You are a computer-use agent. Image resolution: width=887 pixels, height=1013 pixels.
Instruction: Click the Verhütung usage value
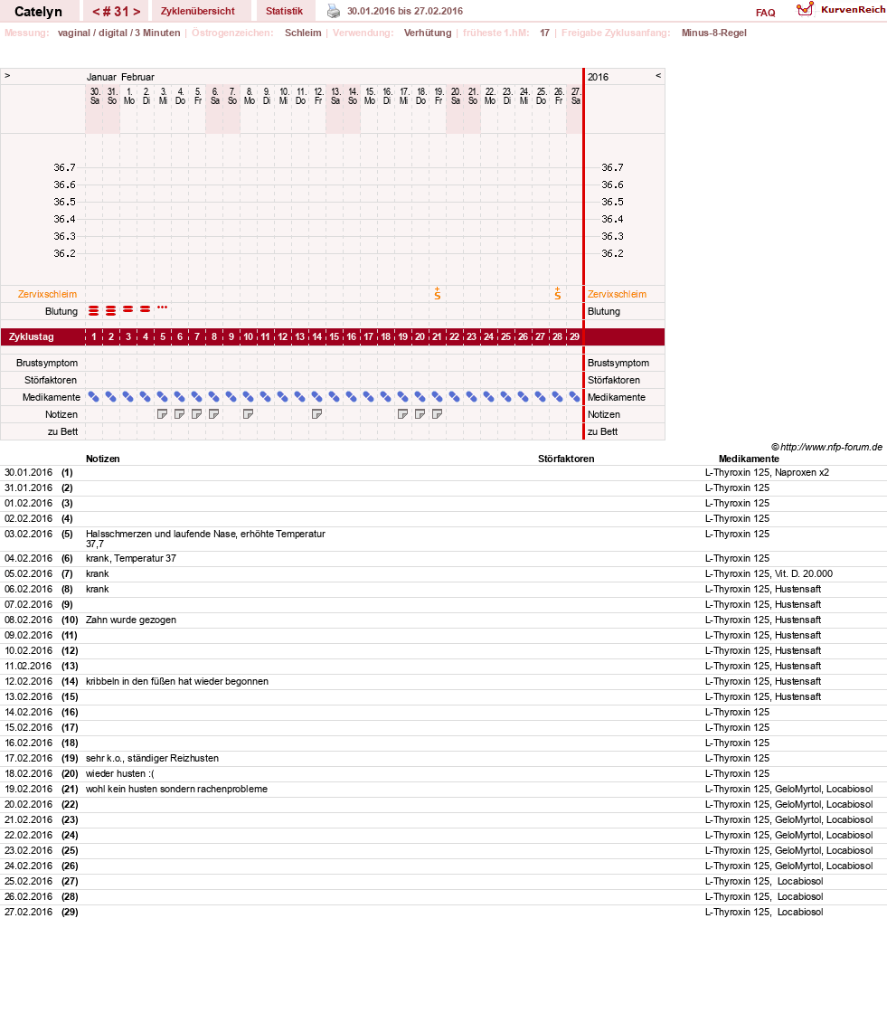coord(428,33)
